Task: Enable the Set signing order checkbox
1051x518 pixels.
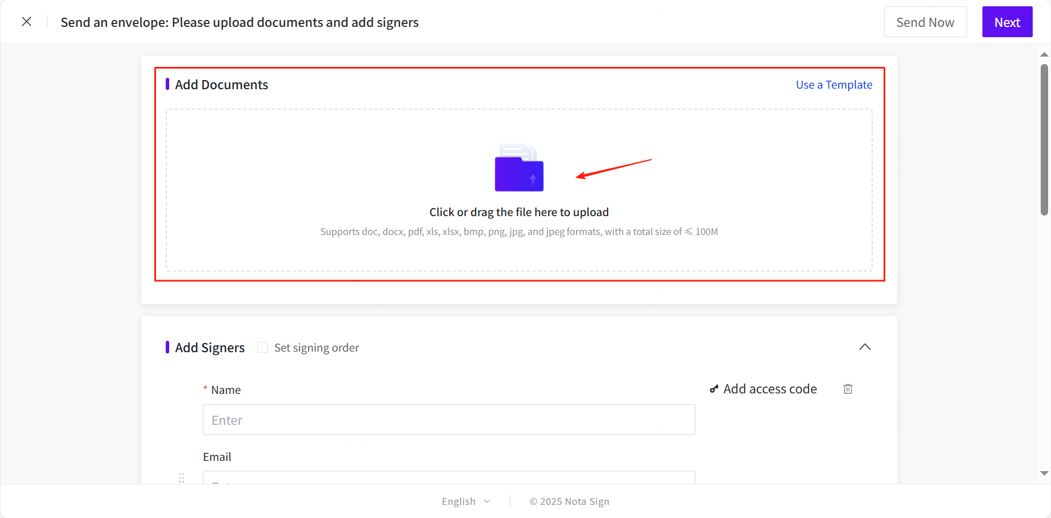Action: pos(263,348)
